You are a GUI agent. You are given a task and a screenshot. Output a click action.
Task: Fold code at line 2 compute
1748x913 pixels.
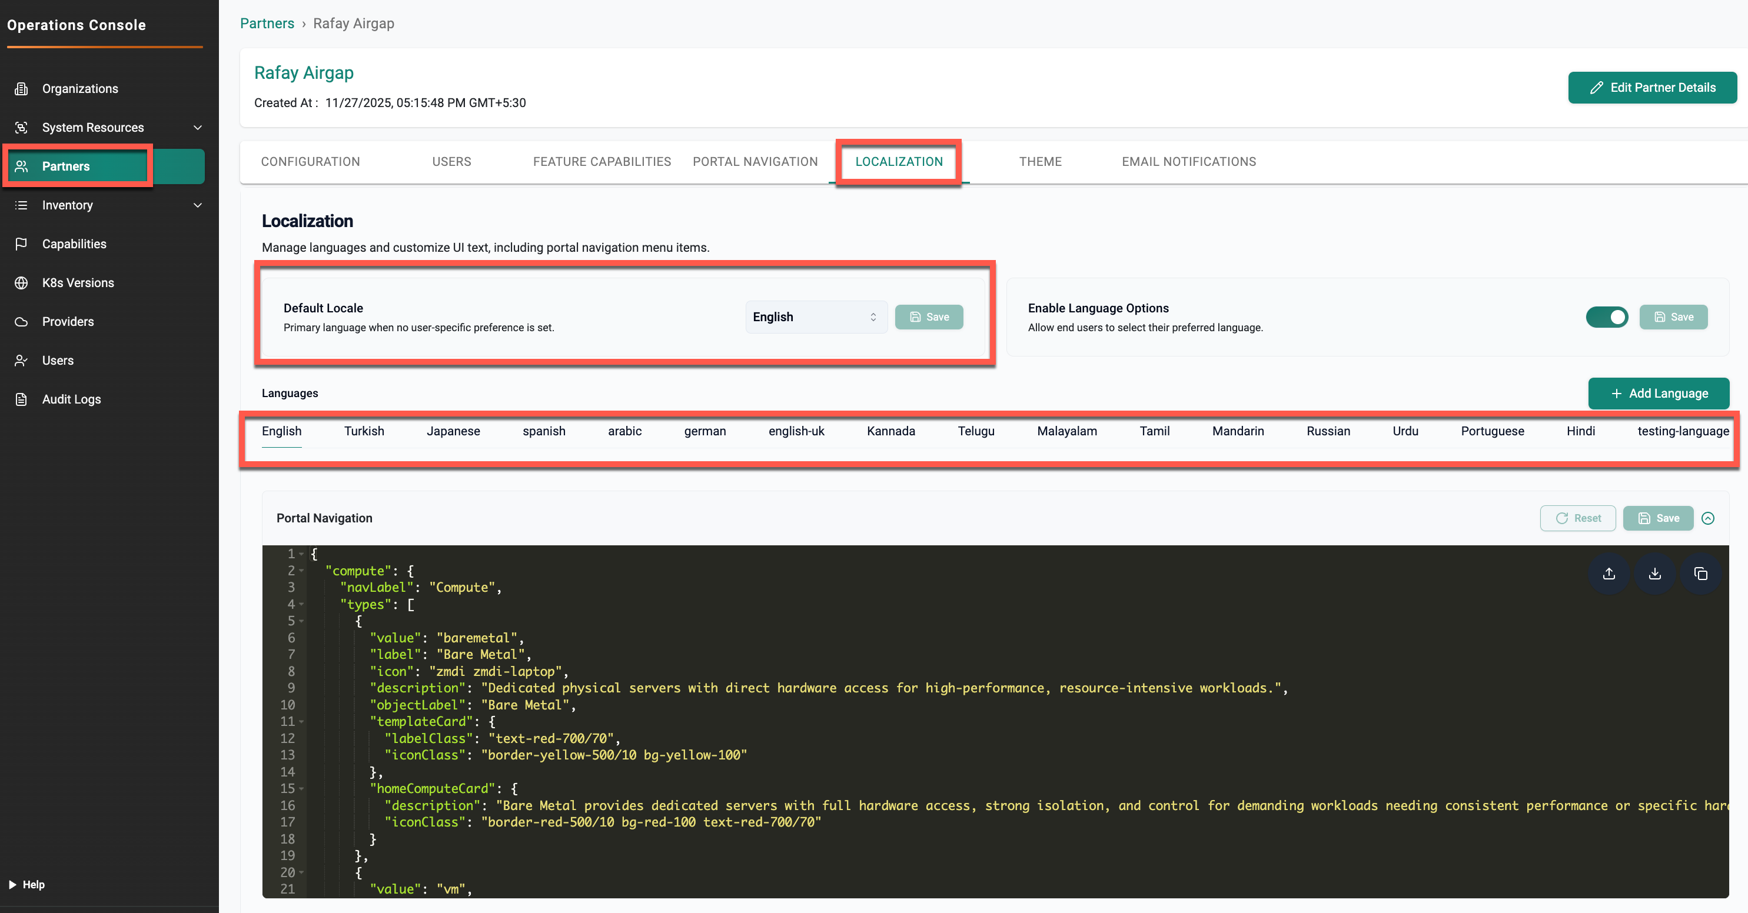tap(302, 571)
